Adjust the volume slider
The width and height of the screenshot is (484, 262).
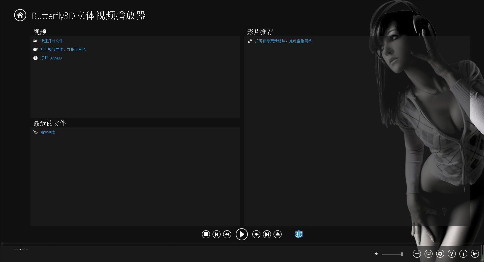pos(392,254)
